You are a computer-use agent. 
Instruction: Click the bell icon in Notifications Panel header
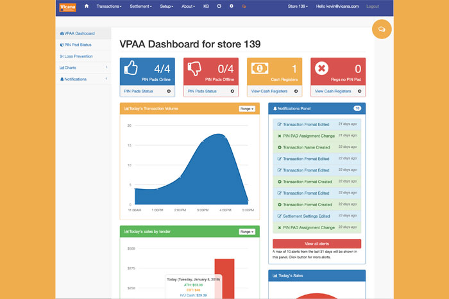pos(275,109)
